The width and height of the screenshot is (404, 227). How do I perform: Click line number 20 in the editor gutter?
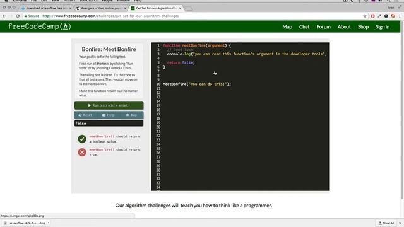coord(158,127)
